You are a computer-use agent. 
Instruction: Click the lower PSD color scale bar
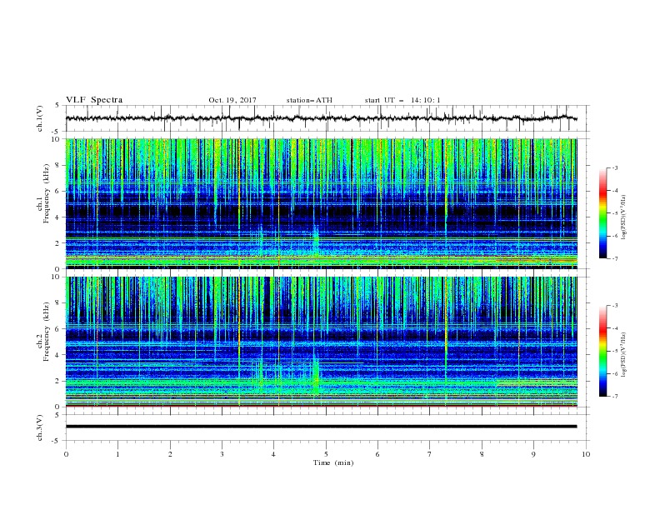click(x=603, y=351)
